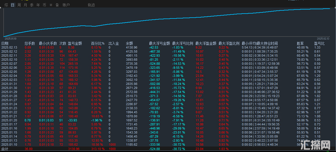Viewport: 336px width, 152px height.
Task: Select the 币 currency tab
Action: pyautogui.click(x=44, y=5)
